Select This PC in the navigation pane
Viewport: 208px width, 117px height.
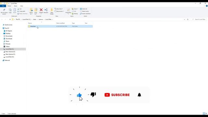(7, 28)
